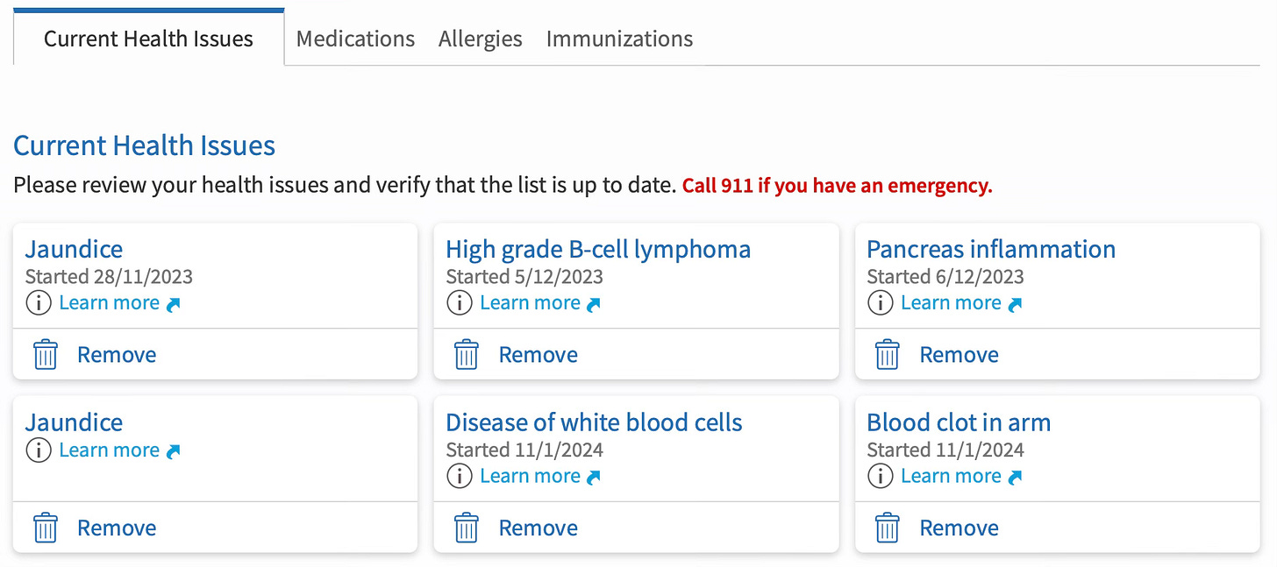Click trash icon for Disease of white blood cells
The image size is (1277, 567).
click(467, 528)
